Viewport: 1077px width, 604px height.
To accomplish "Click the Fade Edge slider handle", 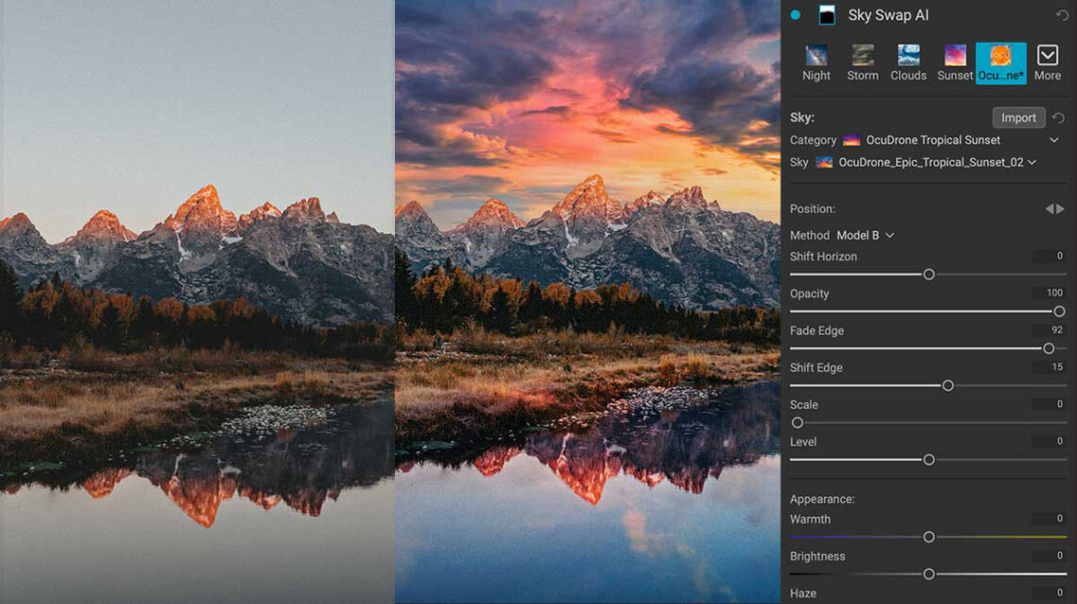I will (1048, 348).
